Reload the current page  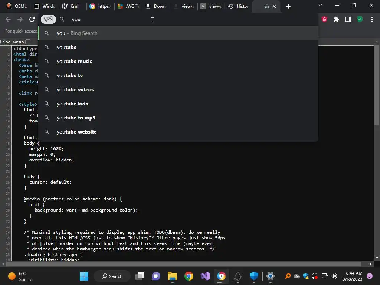tap(32, 19)
